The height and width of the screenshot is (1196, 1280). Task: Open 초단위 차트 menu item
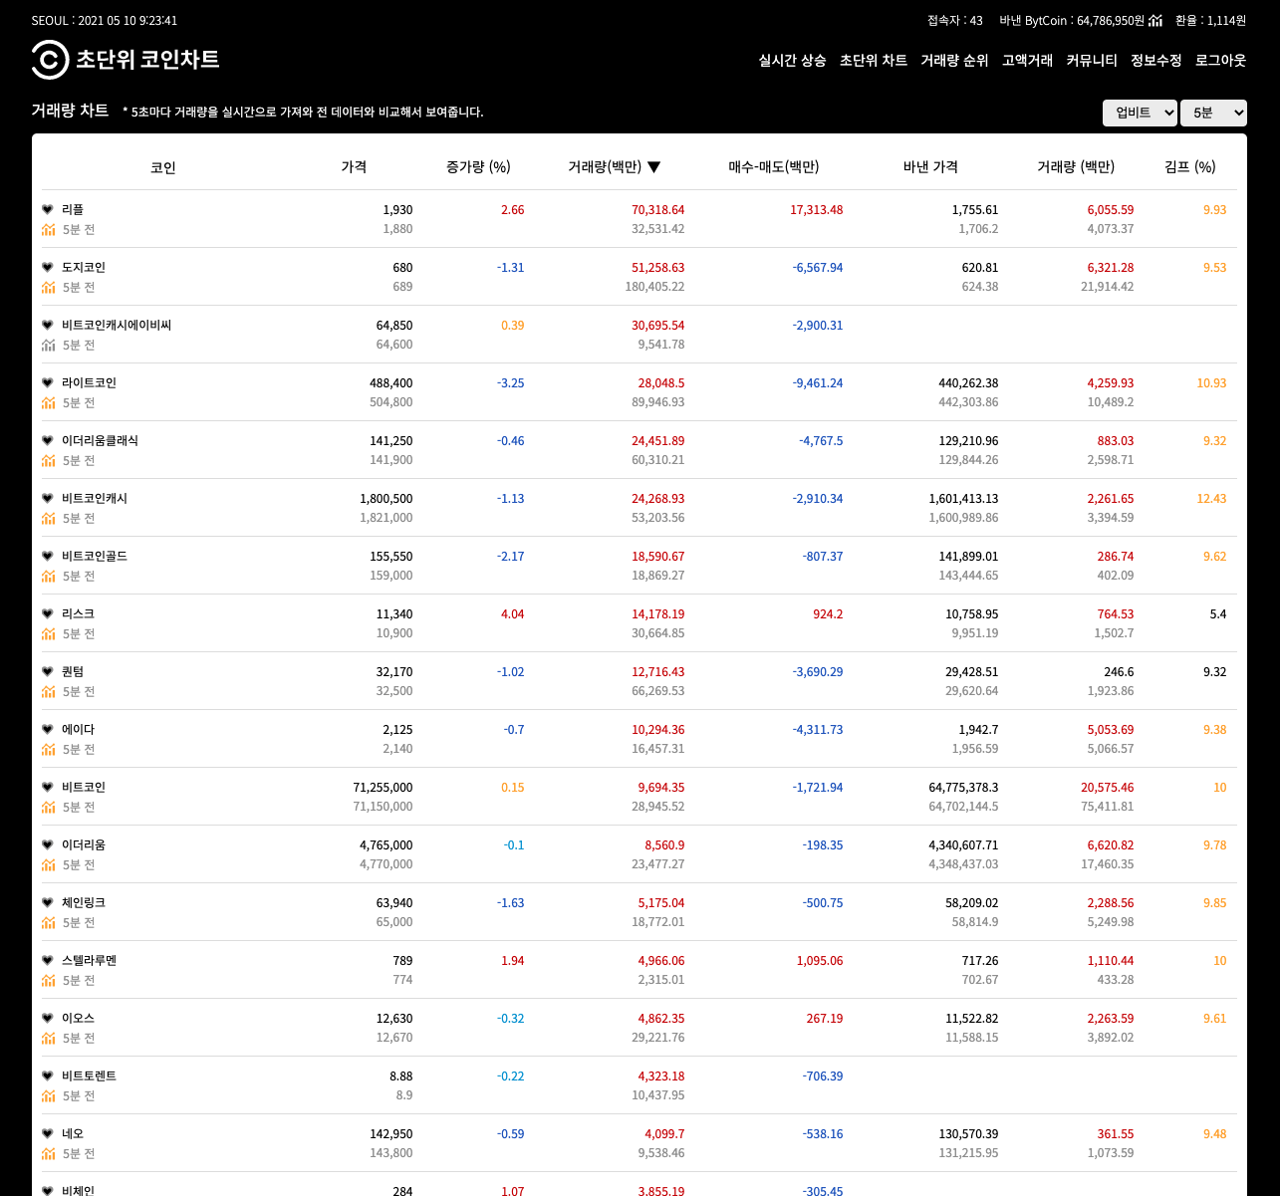point(874,61)
